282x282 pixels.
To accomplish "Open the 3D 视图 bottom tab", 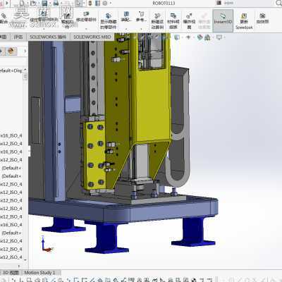I will pyautogui.click(x=11, y=273).
